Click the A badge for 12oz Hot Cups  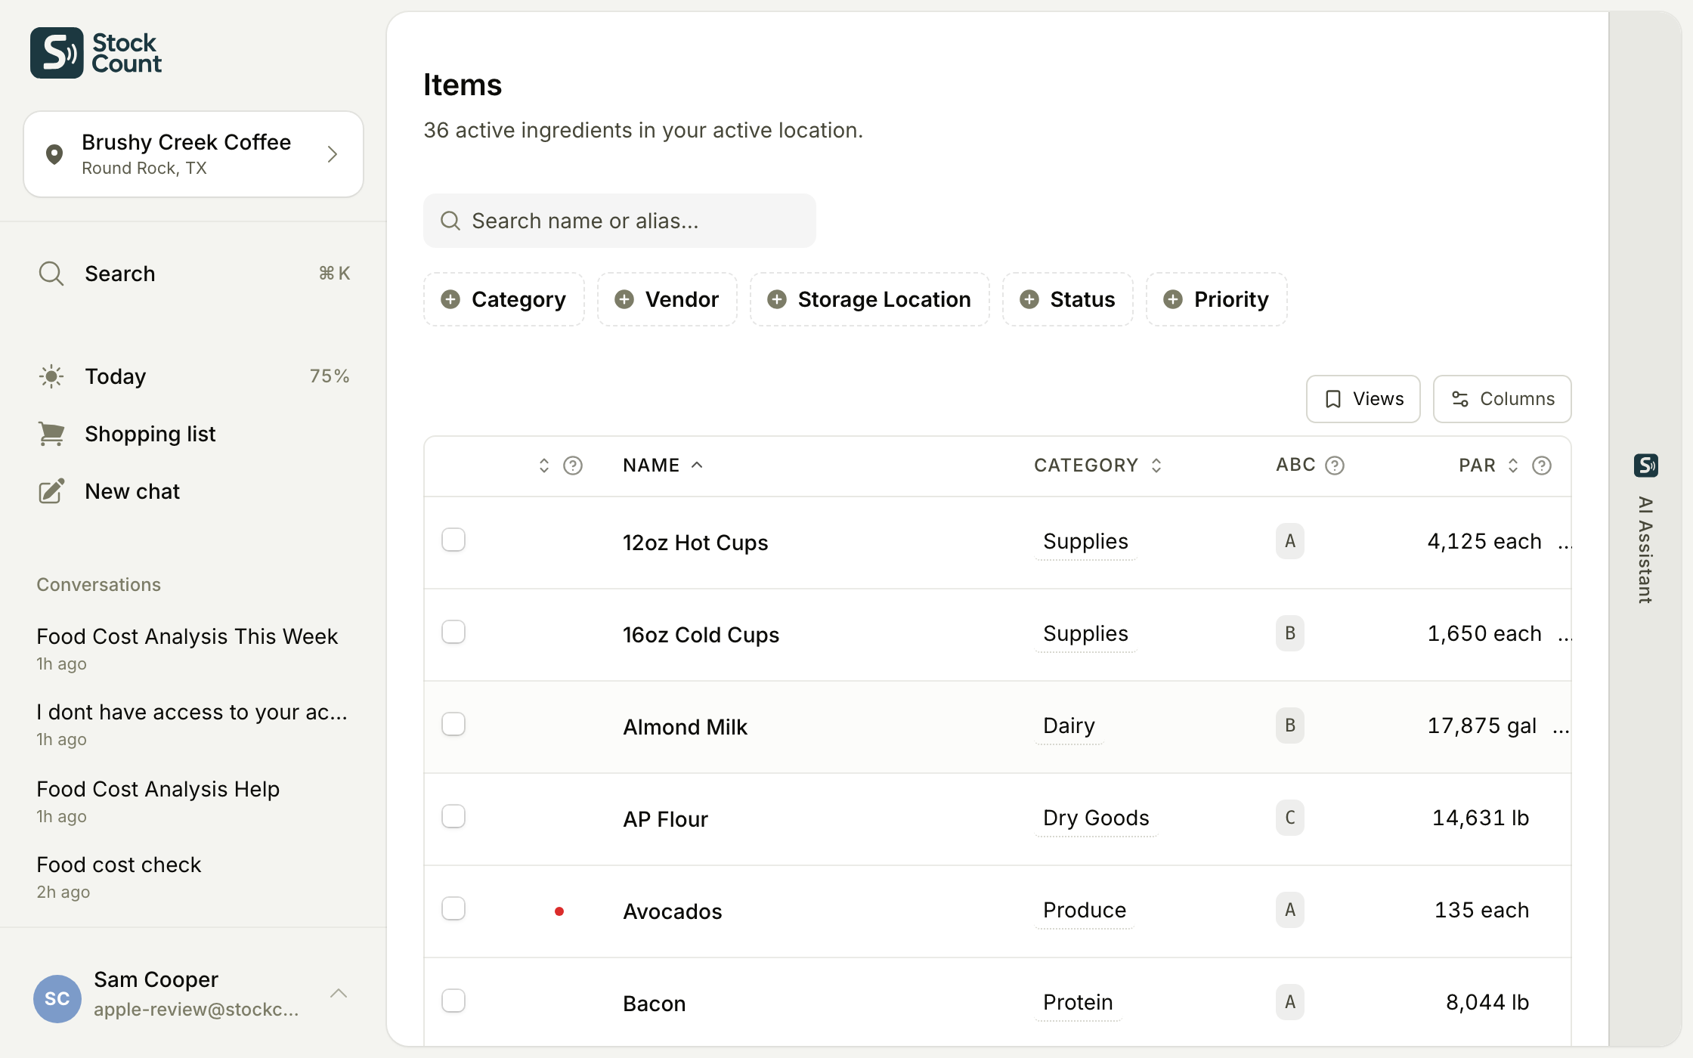click(1290, 541)
